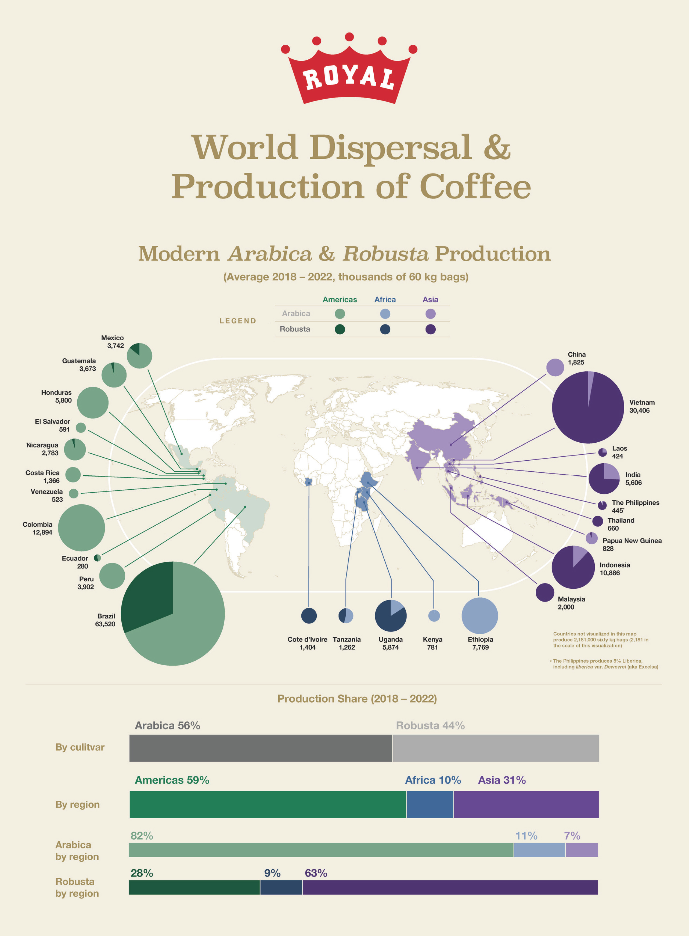The image size is (689, 936).
Task: Click the Arabica 56% bar segment
Action: click(x=261, y=748)
